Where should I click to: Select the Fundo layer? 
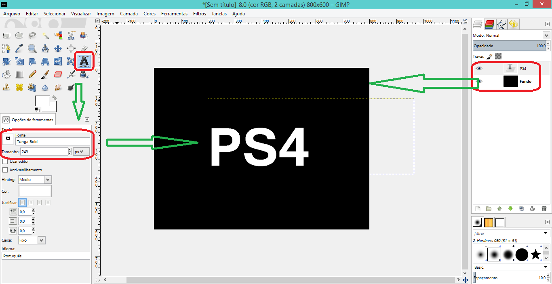tap(525, 82)
